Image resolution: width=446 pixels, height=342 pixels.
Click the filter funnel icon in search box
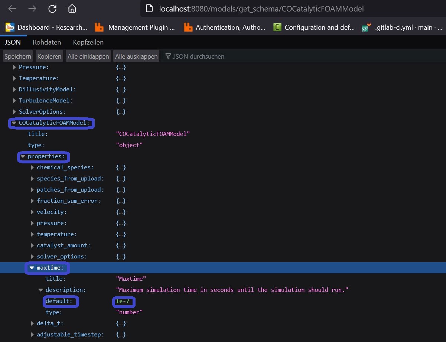click(x=168, y=56)
